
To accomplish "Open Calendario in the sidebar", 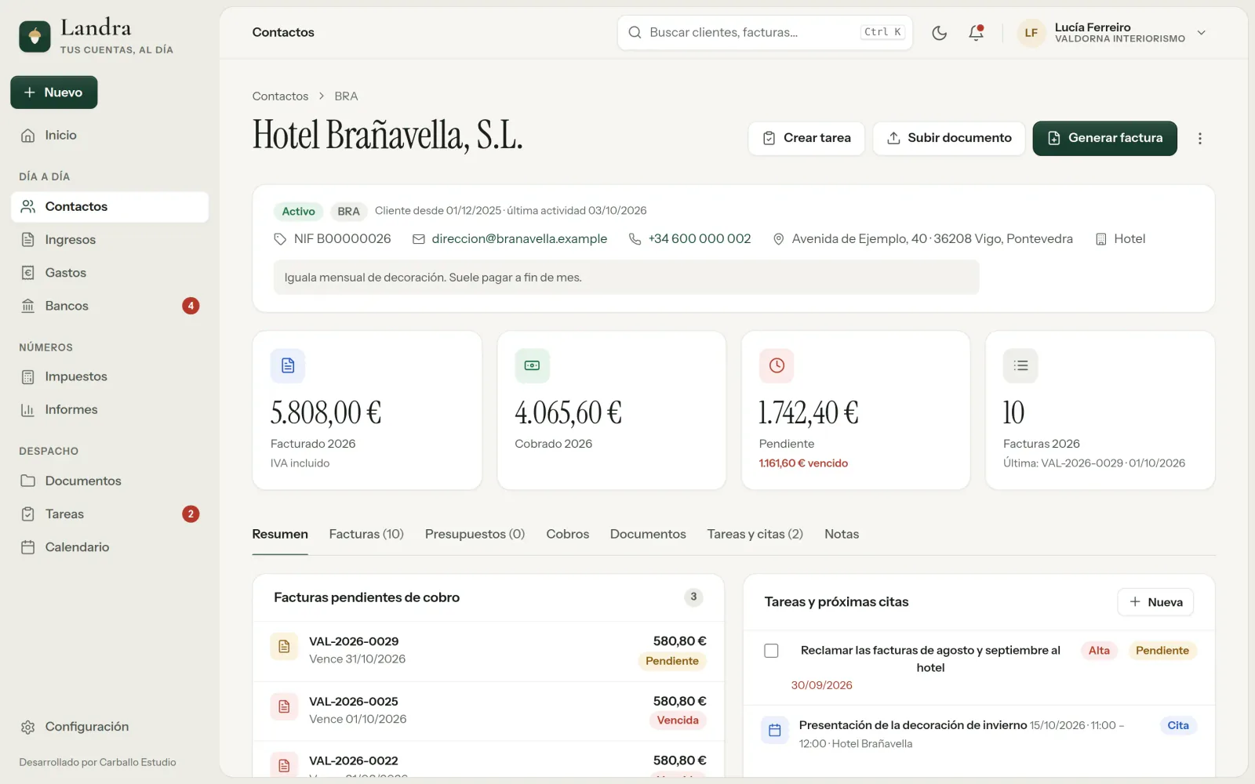I will click(x=110, y=547).
